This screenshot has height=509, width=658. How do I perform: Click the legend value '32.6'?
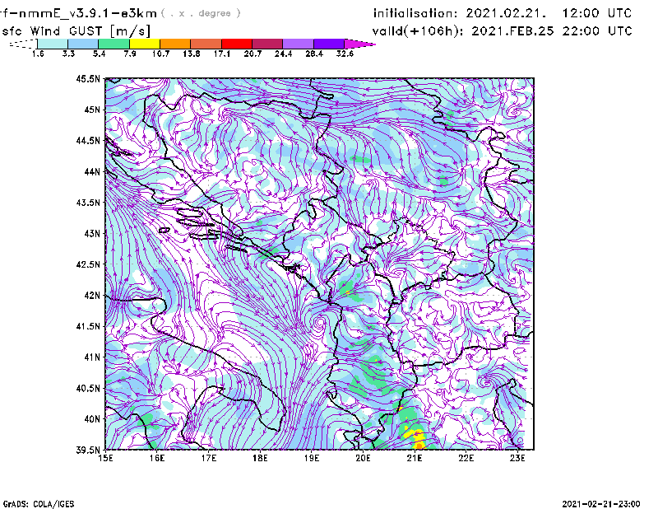pyautogui.click(x=345, y=54)
